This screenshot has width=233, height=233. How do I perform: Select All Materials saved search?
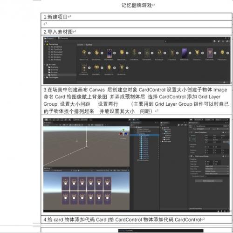click(55, 55)
